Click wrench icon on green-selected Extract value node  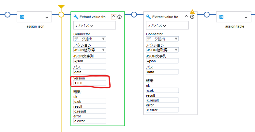click(x=76, y=17)
